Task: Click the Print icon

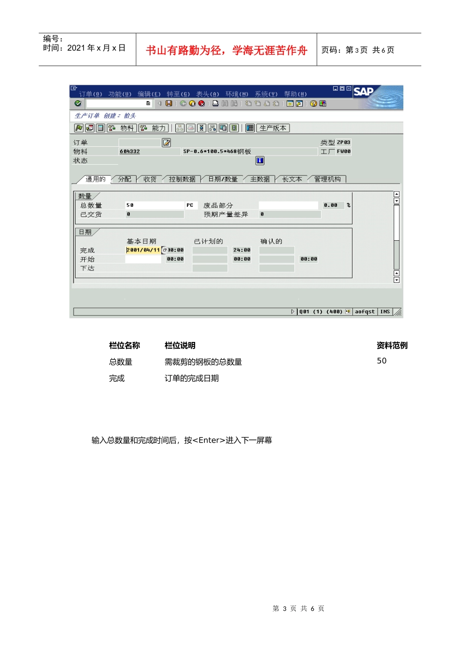Action: [215, 103]
